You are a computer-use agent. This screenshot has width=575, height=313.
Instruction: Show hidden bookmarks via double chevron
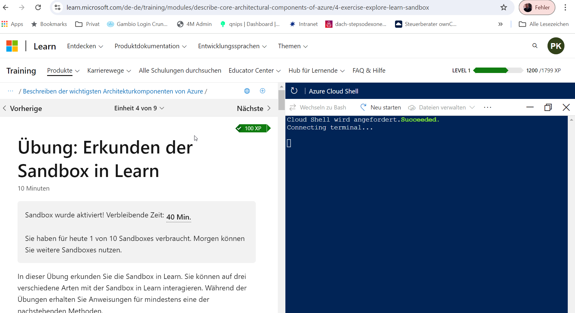(500, 24)
